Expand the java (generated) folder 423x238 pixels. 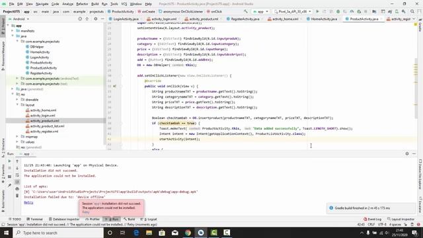[13, 89]
